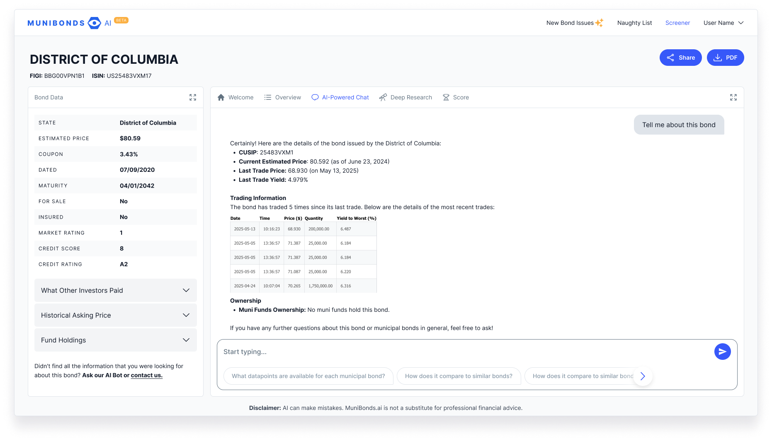Open the Score tab

456,97
